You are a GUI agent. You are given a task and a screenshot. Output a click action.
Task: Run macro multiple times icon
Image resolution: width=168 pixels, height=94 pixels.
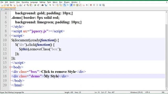(x=100, y=5)
